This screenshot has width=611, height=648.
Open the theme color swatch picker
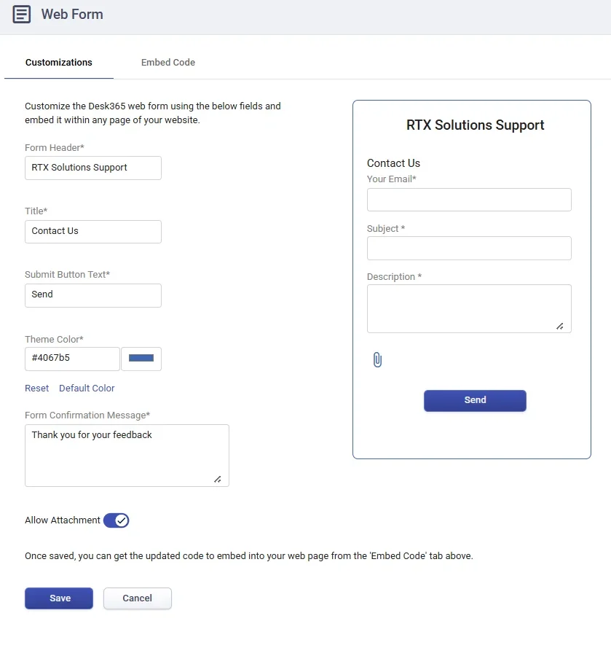(x=141, y=359)
